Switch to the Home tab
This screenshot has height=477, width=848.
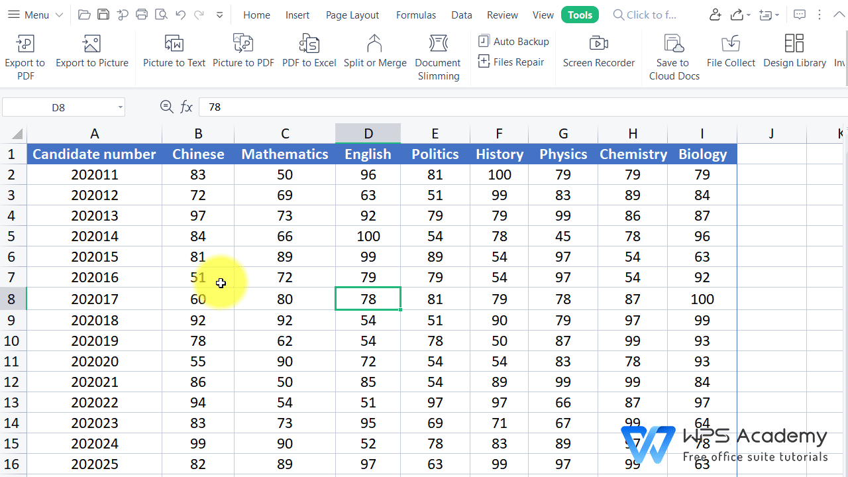tap(256, 15)
